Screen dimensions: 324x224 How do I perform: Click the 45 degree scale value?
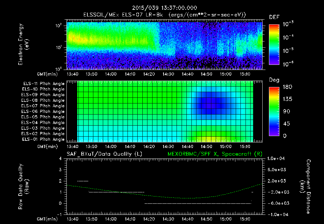[x=286, y=124]
